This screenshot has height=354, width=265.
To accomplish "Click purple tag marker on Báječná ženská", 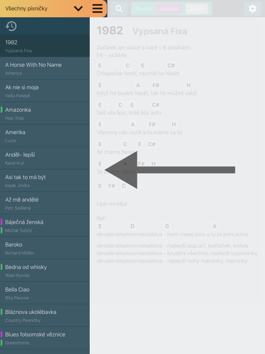I will (x=1, y=222).
